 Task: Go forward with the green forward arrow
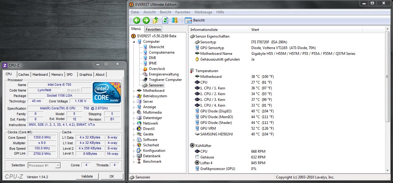[146, 20]
